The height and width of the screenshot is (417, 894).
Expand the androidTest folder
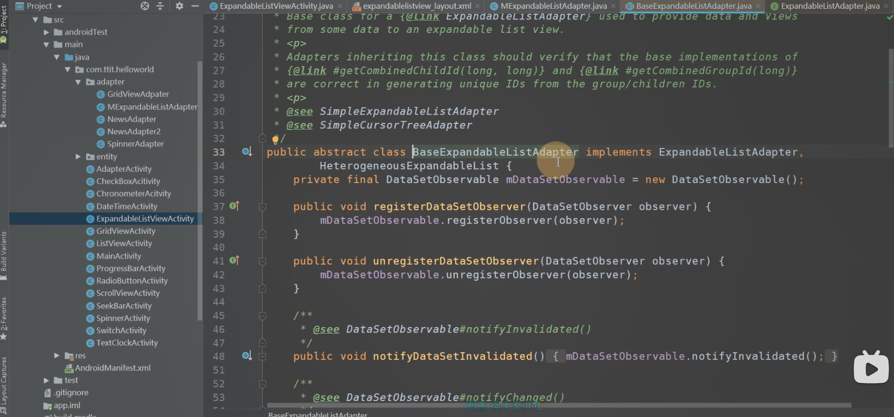(46, 32)
